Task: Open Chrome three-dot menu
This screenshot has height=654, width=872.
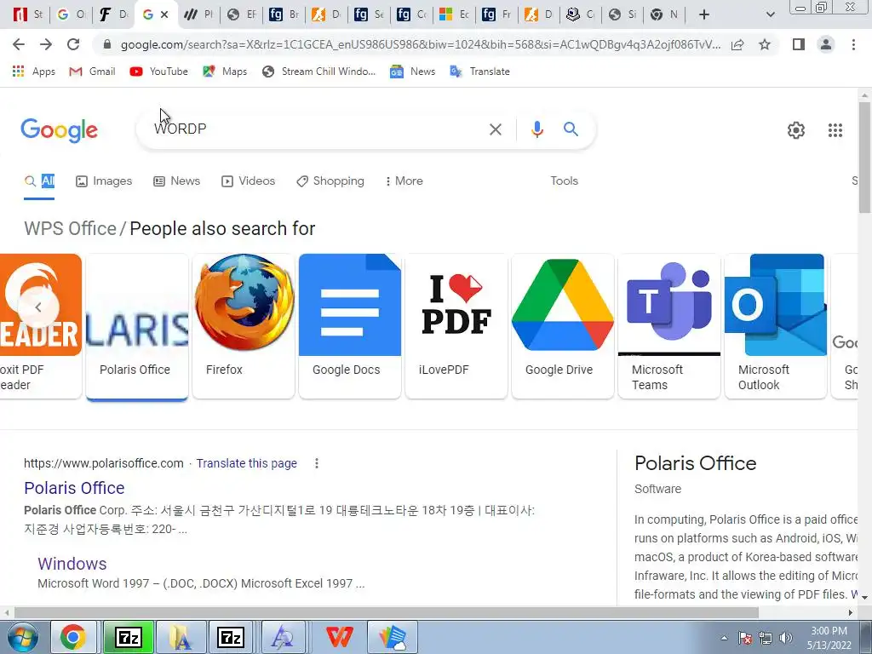Action: pos(853,44)
